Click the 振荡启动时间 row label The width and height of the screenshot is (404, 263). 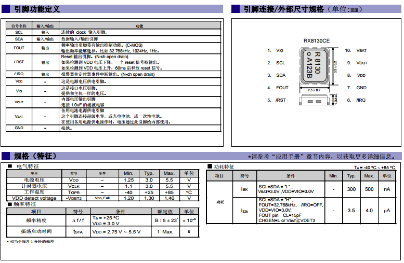(36, 231)
